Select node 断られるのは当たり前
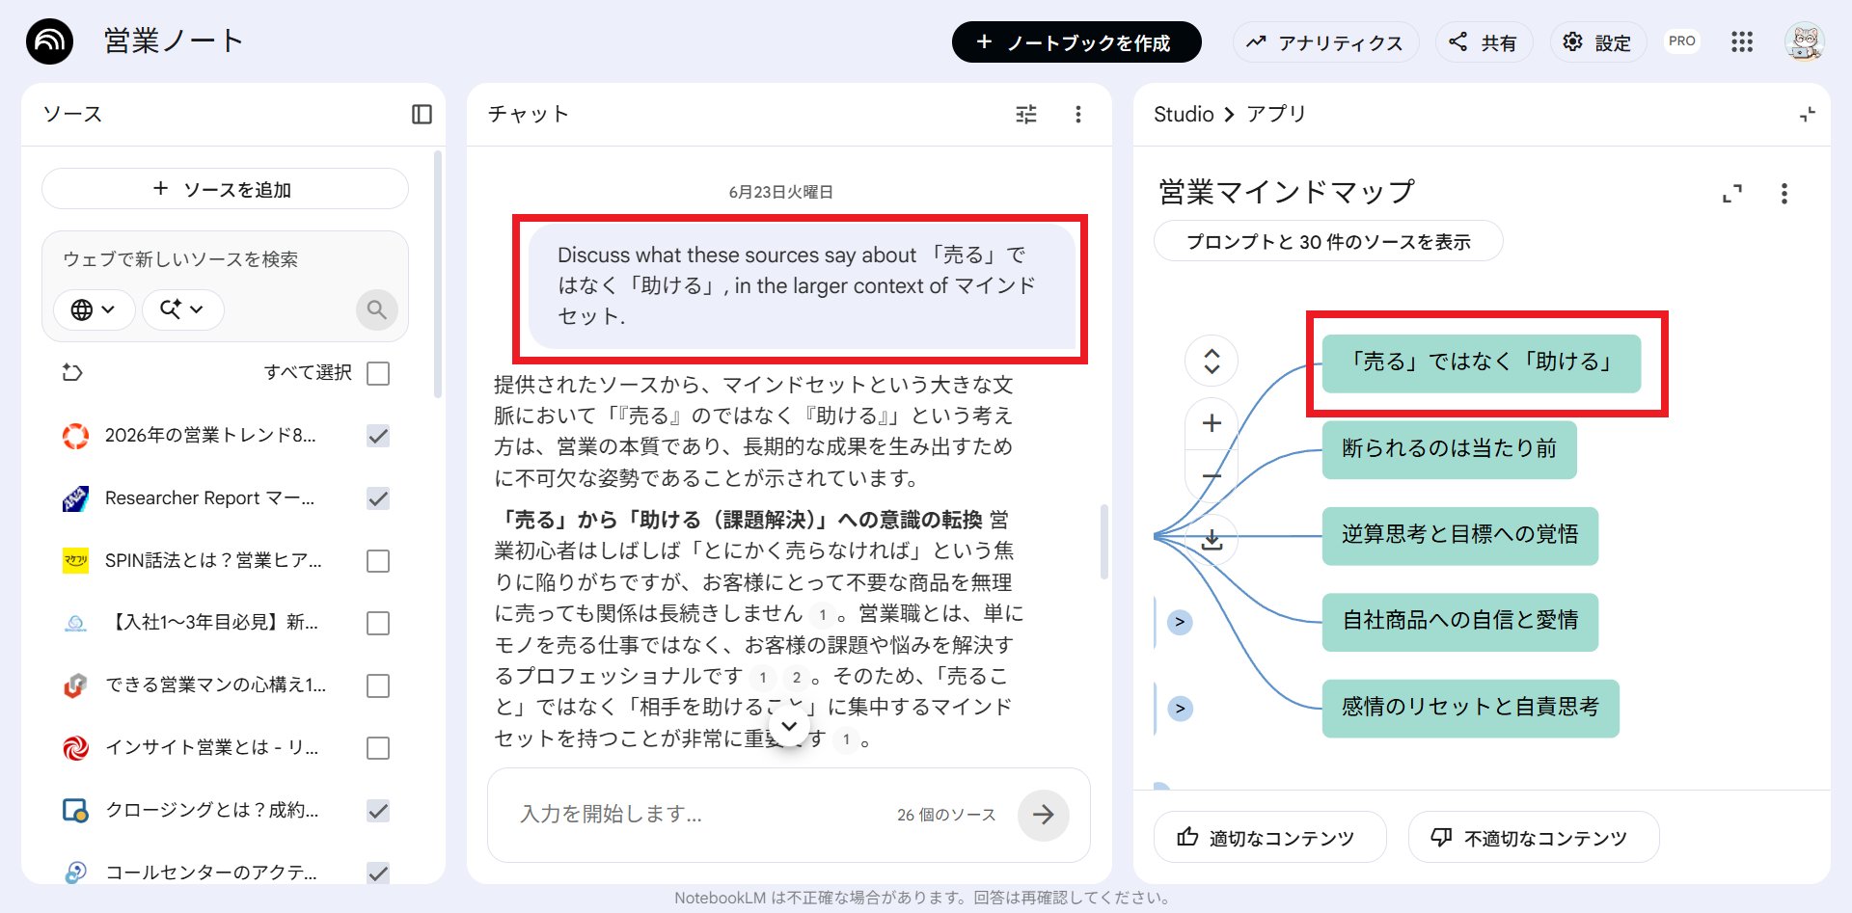This screenshot has width=1852, height=913. (x=1449, y=449)
